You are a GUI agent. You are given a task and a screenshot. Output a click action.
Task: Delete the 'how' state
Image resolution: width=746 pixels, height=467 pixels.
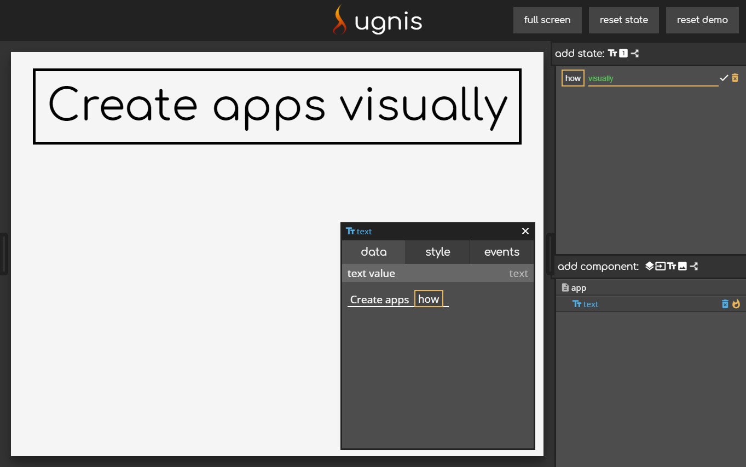pos(735,78)
